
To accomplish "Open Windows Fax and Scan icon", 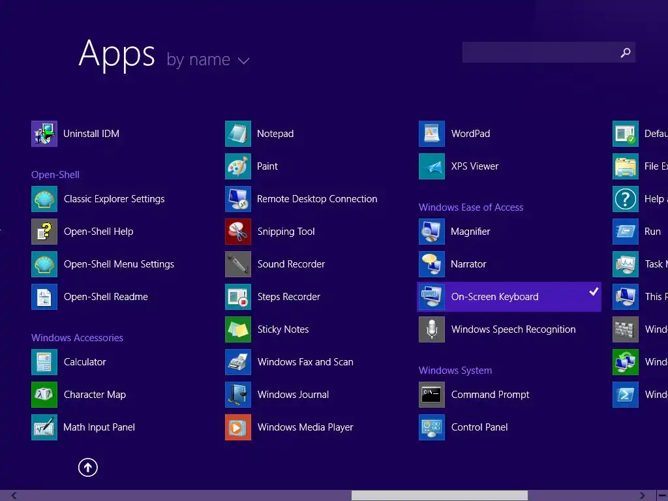I will [x=238, y=362].
